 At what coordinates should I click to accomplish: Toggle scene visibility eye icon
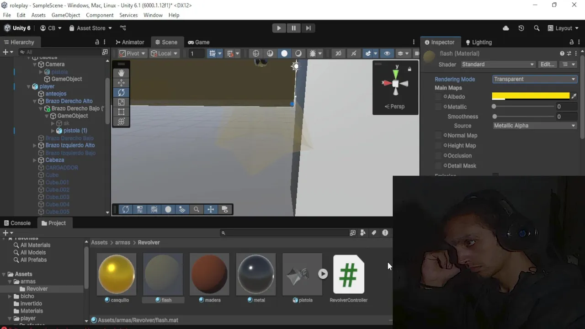[387, 53]
